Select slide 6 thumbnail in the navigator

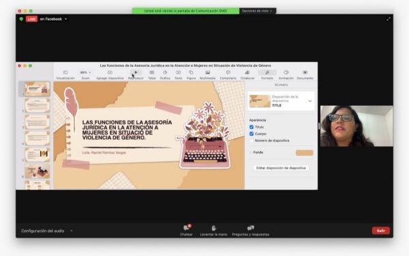click(37, 171)
